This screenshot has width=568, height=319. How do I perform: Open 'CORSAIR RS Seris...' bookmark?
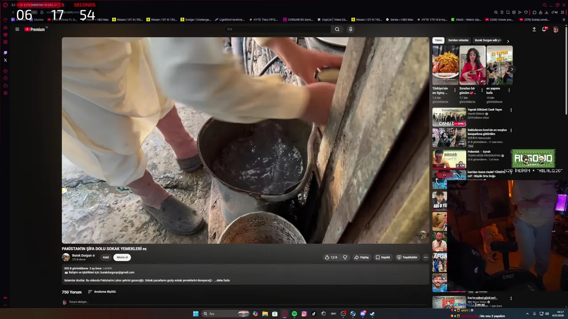(x=298, y=19)
